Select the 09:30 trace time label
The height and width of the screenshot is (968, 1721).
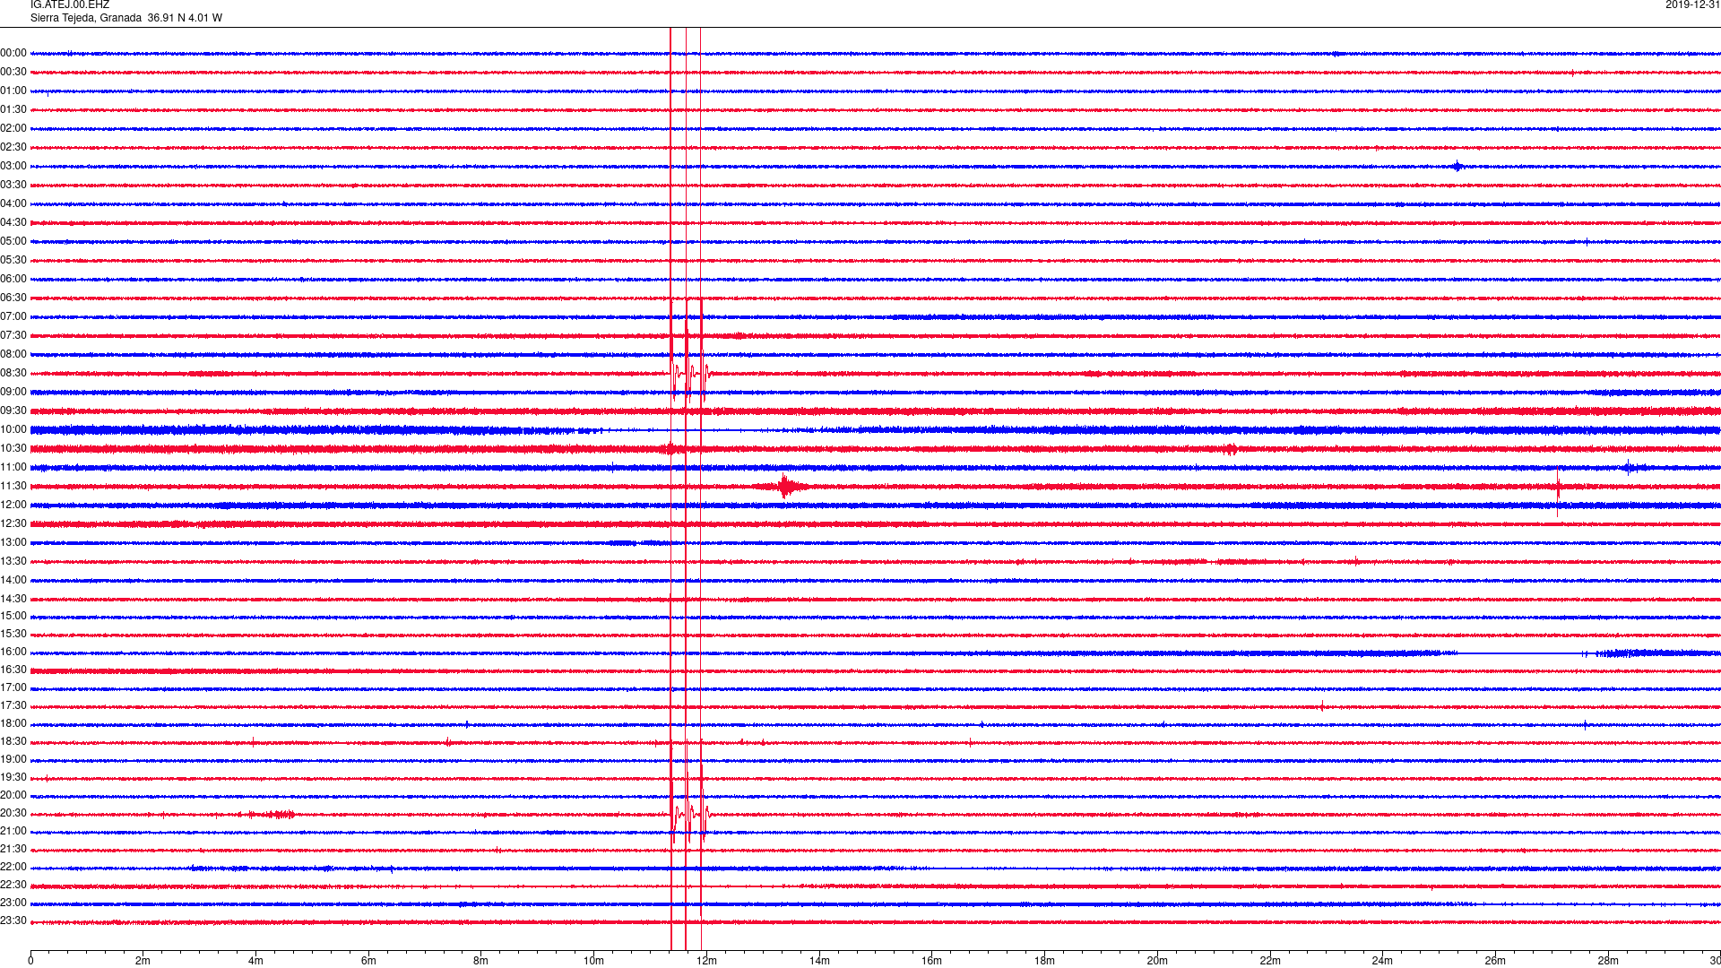pos(13,411)
